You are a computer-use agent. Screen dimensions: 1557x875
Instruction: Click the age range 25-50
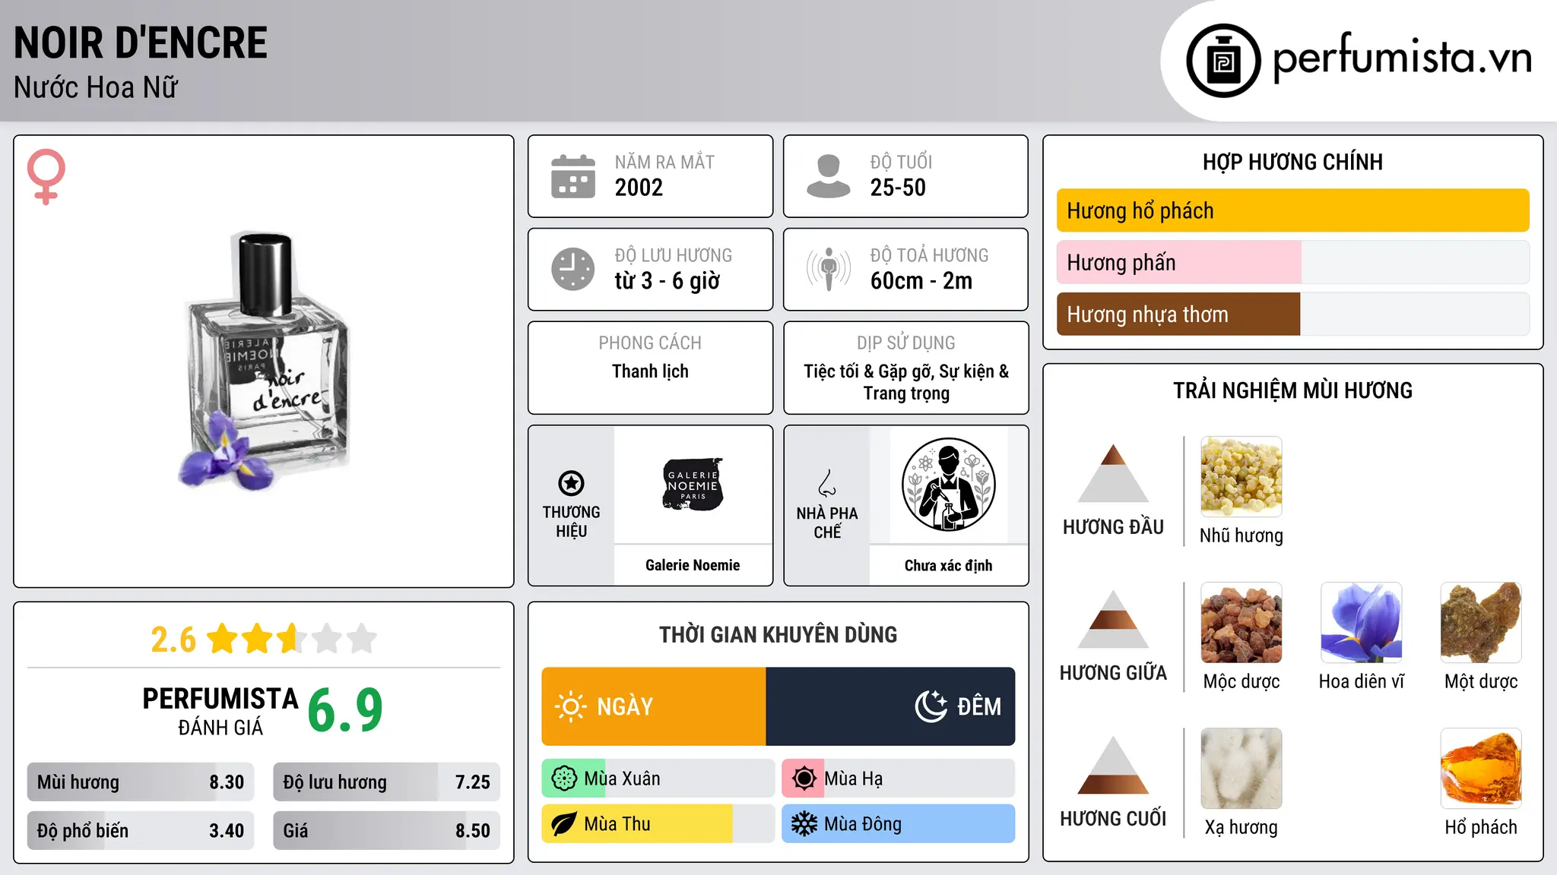pos(898,188)
